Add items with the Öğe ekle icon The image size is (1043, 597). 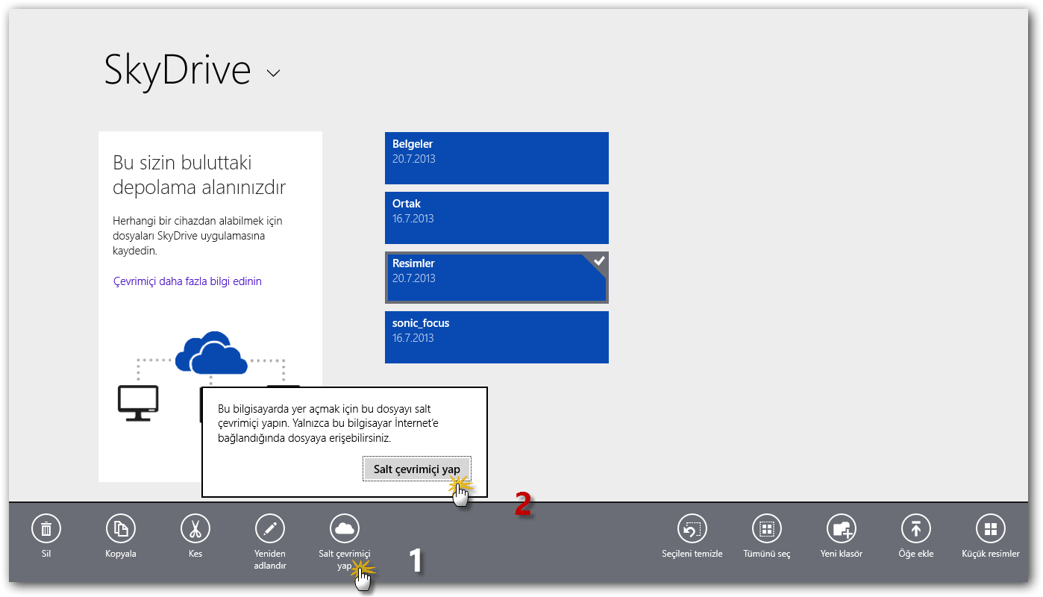[916, 529]
